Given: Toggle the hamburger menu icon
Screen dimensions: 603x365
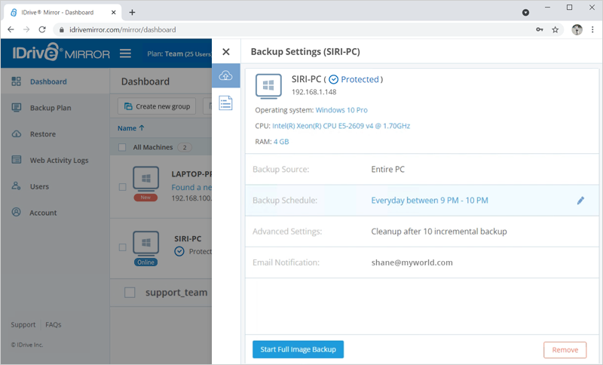Looking at the screenshot, I should 125,53.
